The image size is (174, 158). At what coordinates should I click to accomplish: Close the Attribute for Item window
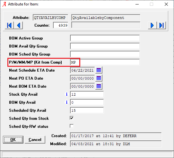click(x=166, y=4)
